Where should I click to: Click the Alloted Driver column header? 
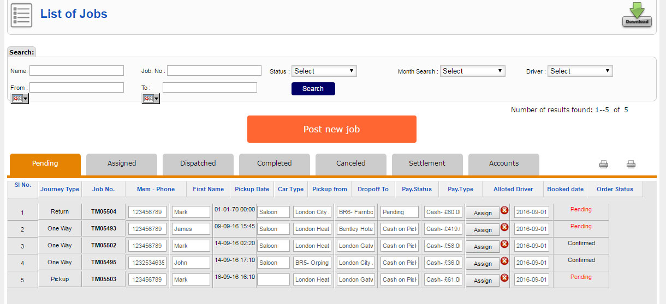[x=513, y=190]
